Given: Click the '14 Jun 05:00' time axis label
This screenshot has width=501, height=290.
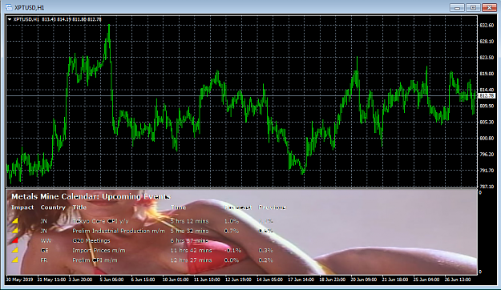Looking at the screenshot, I should pos(269,280).
